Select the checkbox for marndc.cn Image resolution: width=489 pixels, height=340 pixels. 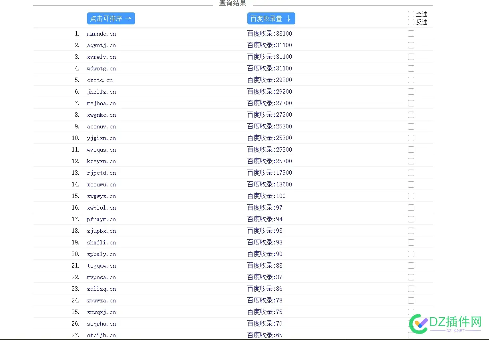(x=411, y=34)
